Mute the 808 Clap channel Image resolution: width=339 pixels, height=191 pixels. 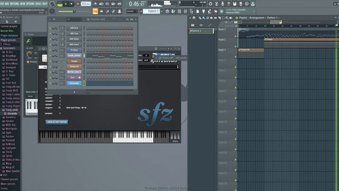pyautogui.click(x=50, y=33)
